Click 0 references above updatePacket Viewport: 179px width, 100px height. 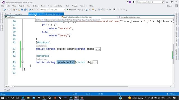[x=41, y=59]
